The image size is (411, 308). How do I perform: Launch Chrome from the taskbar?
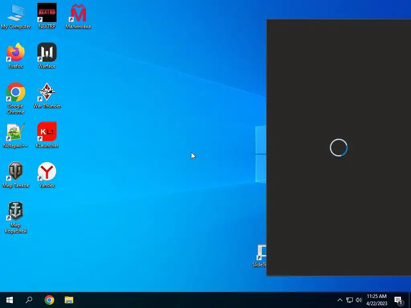(x=49, y=300)
